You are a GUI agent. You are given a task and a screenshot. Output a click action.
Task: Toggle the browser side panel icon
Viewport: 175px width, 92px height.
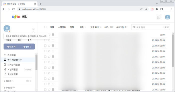coord(161,9)
